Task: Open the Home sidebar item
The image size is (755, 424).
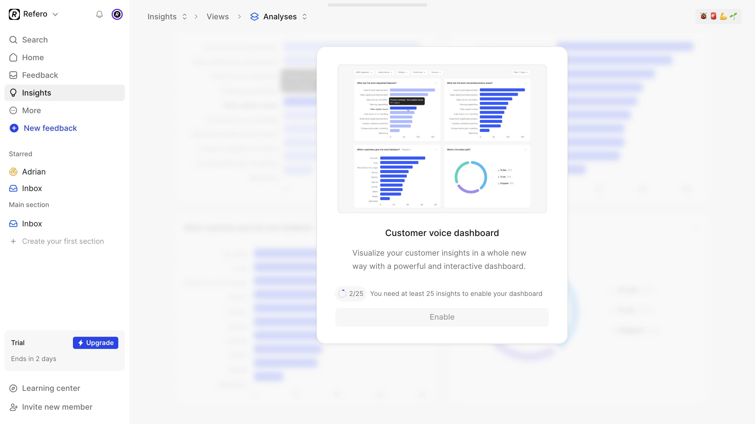Action: click(33, 57)
